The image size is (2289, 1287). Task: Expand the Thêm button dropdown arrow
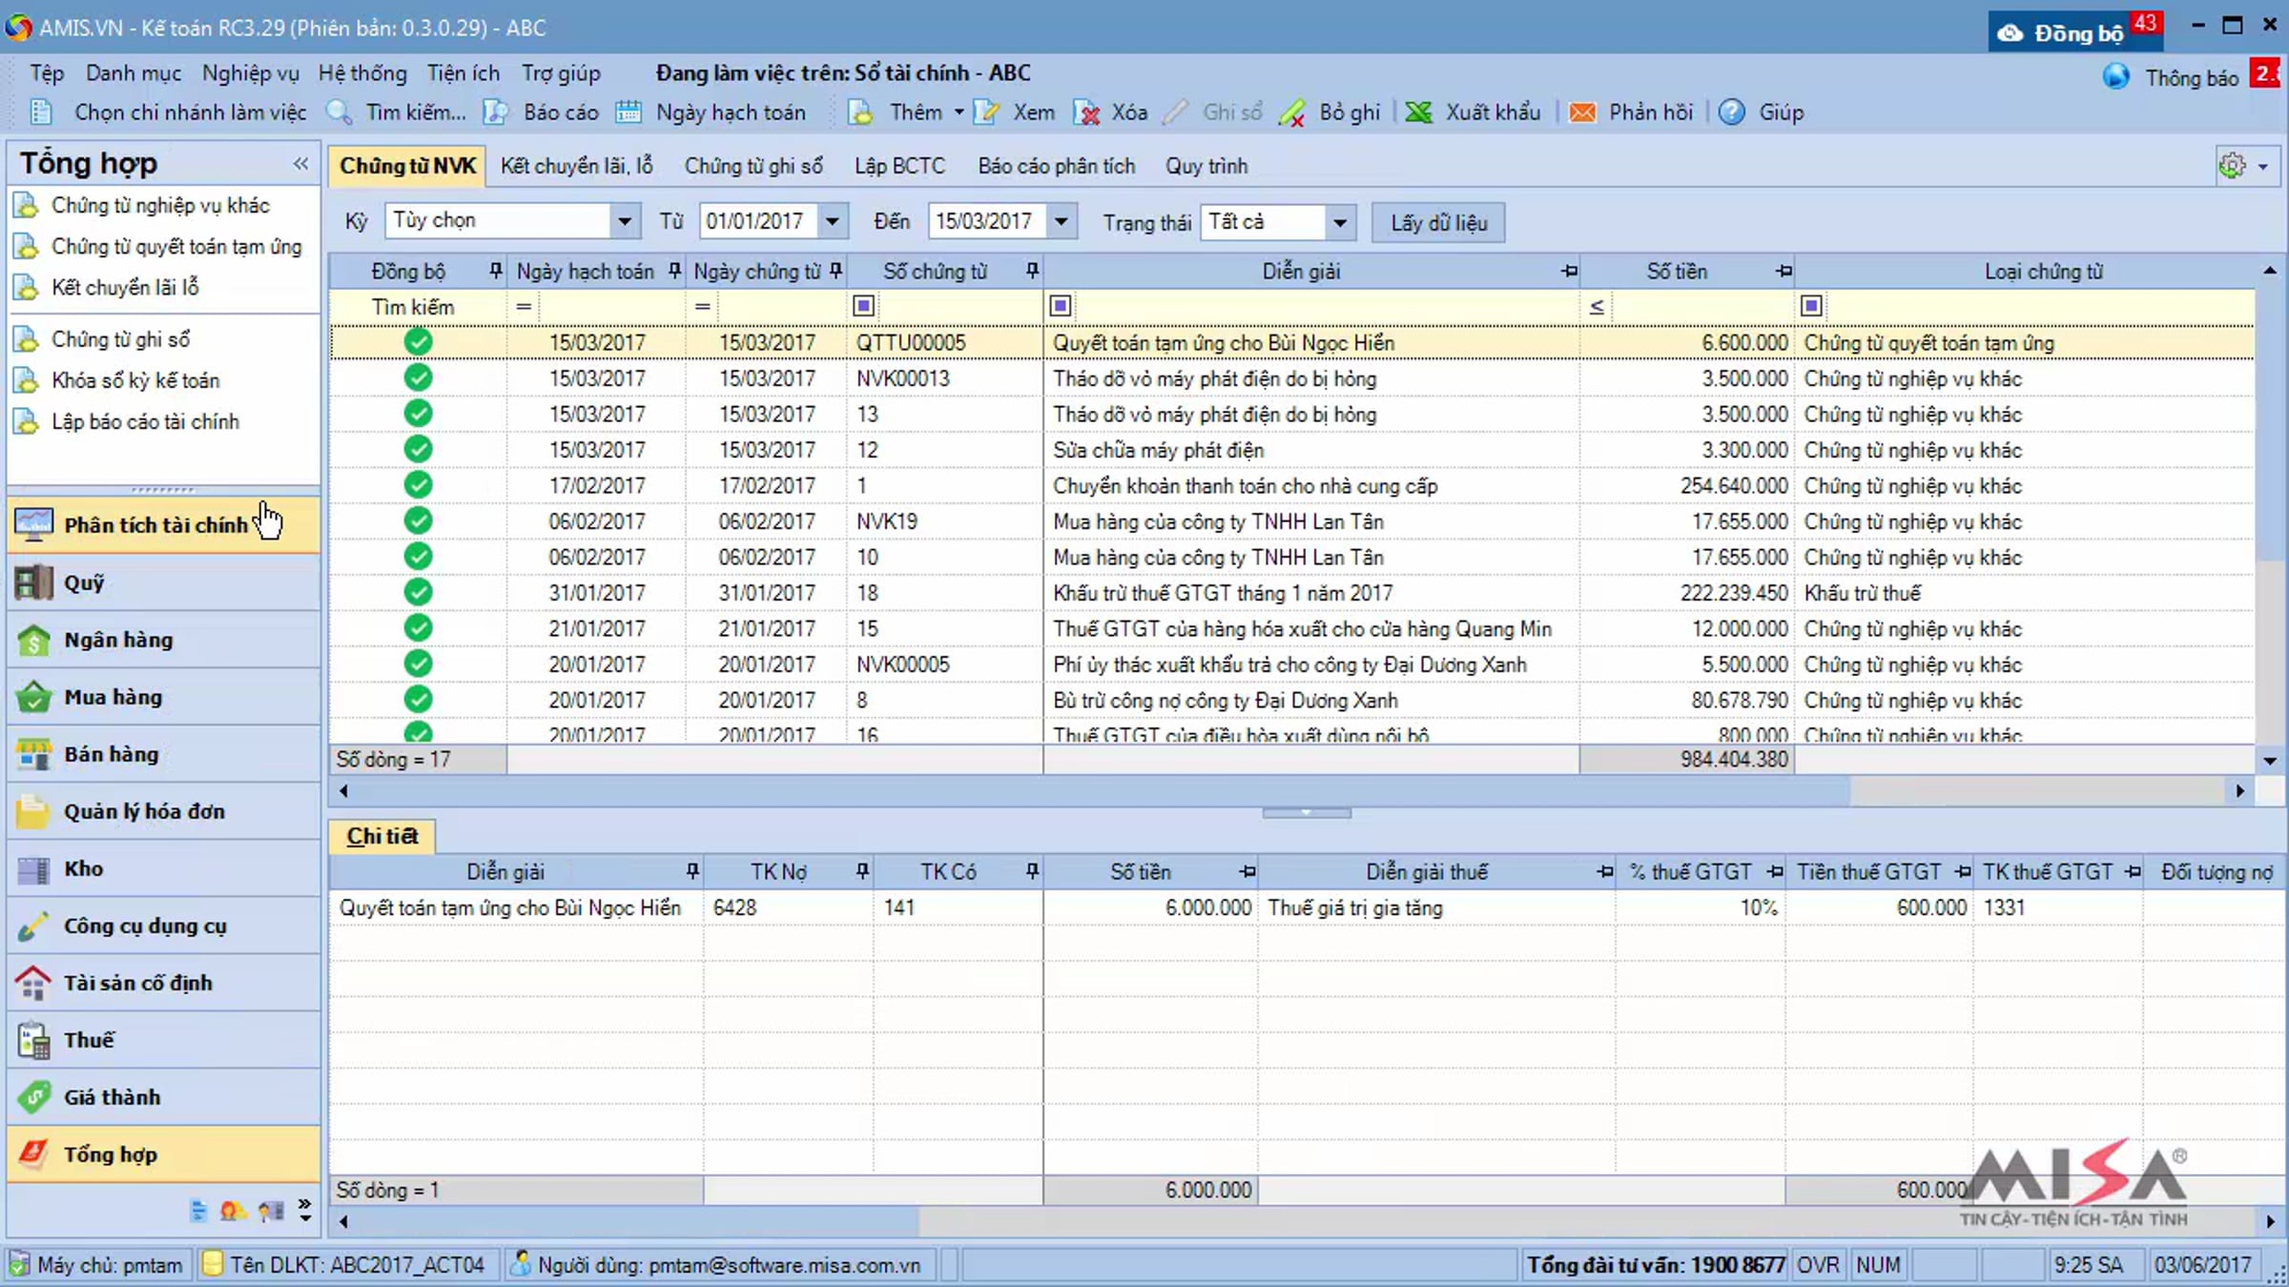tap(959, 112)
